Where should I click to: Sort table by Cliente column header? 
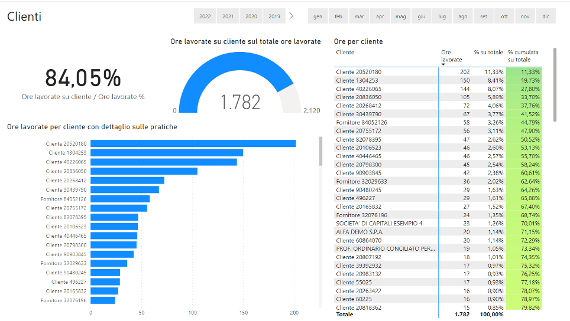[x=345, y=52]
